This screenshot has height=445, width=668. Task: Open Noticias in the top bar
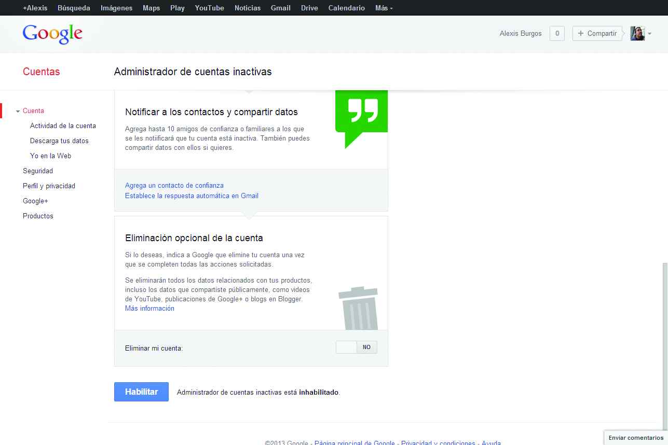[248, 8]
